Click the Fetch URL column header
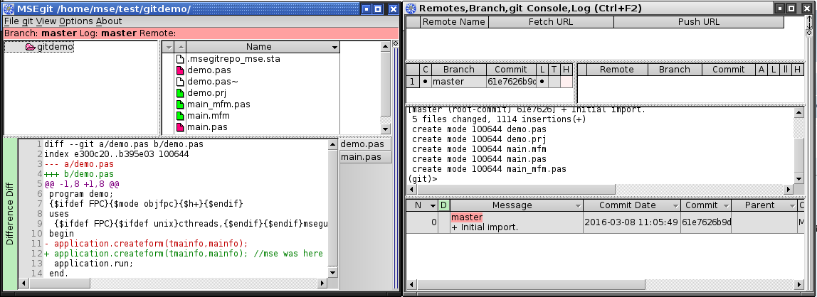 pos(551,22)
